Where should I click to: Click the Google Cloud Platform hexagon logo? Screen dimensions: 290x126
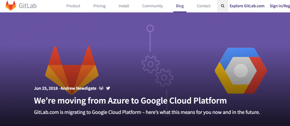241,70
